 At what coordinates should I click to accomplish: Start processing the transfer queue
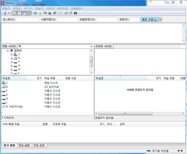coord(40,13)
